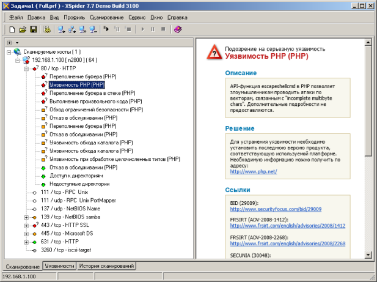This screenshot has width=377, height=282.
Task: Expand the 443 / tcp - HTTP SSL node
Action: [26, 226]
